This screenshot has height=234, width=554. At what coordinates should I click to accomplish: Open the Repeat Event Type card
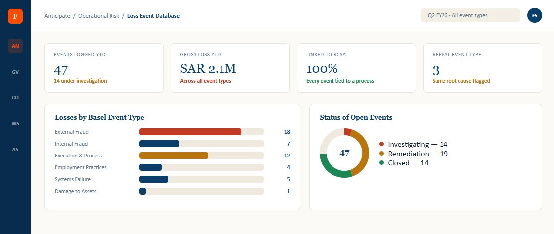click(x=482, y=68)
